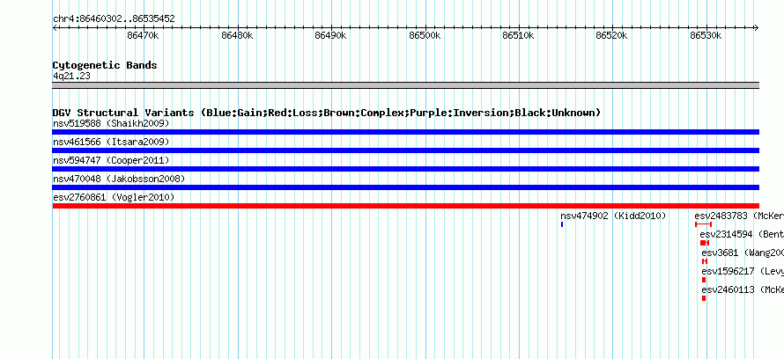784x359 pixels.
Task: Click the nsv594747 (Cooper2011) label
Action: pos(111,161)
